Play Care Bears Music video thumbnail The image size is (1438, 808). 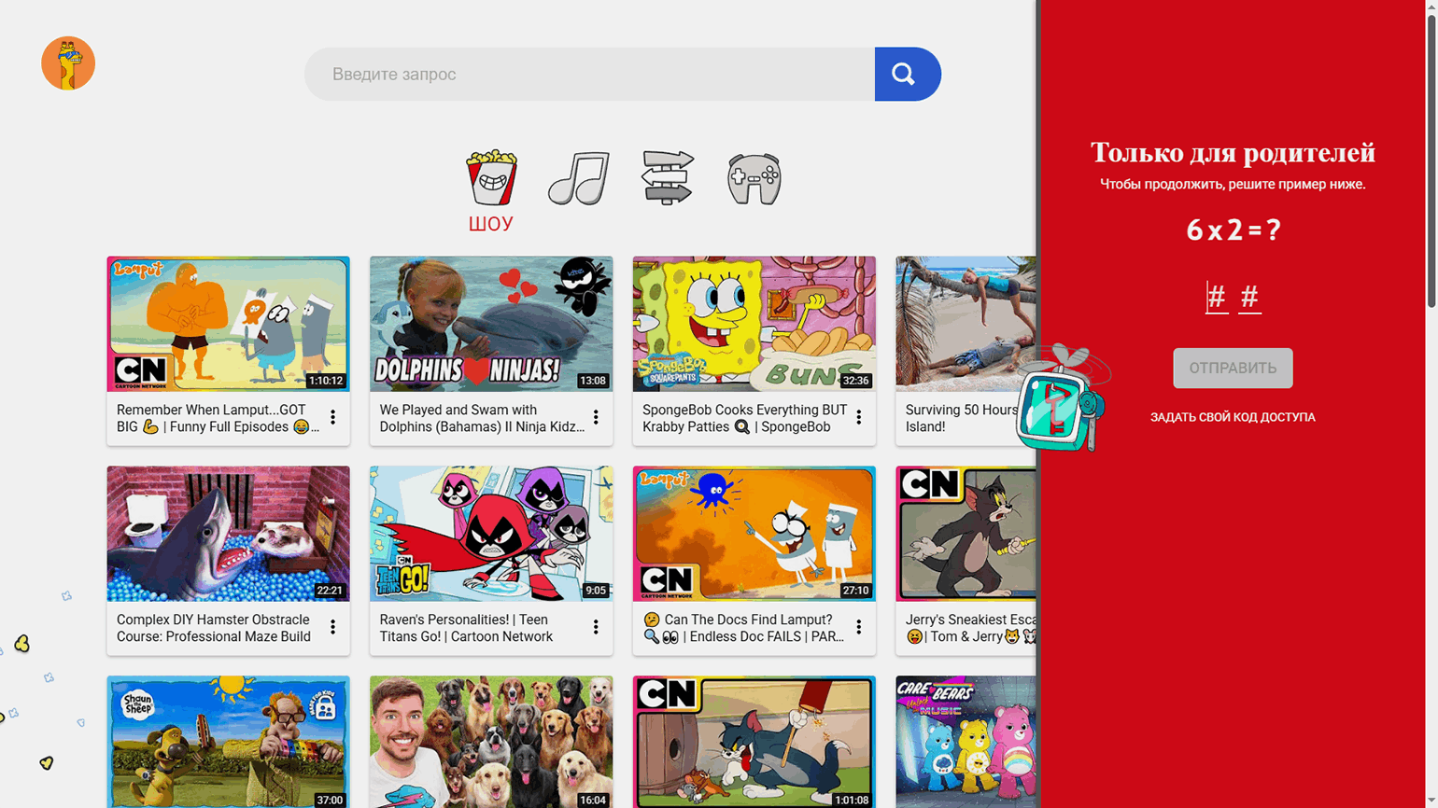tap(966, 742)
